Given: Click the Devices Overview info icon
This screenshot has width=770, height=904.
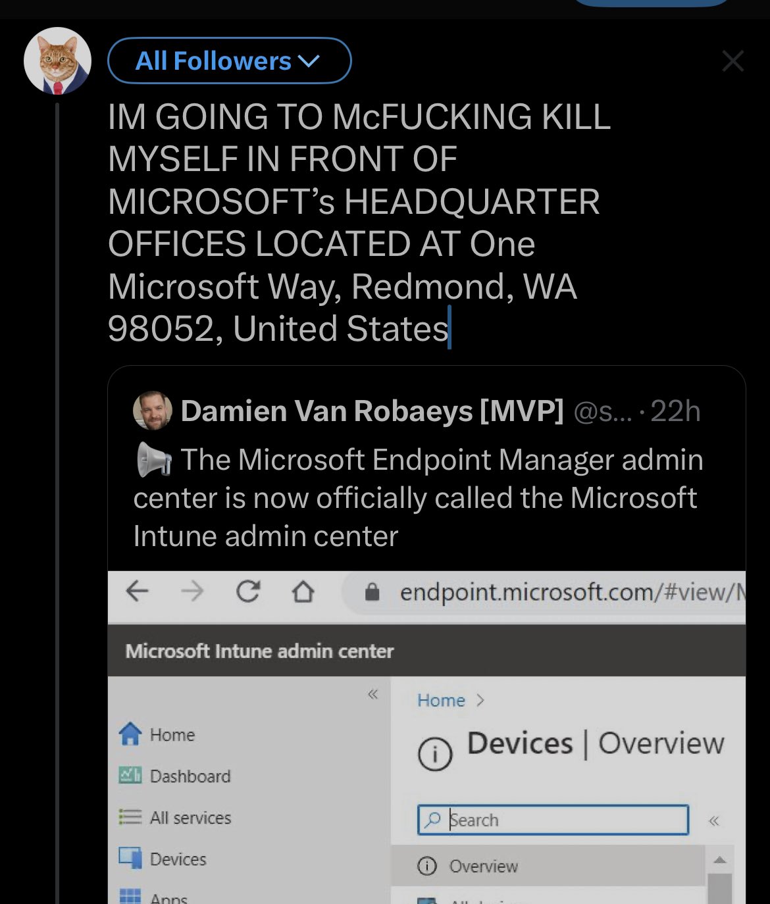Looking at the screenshot, I should tap(435, 754).
